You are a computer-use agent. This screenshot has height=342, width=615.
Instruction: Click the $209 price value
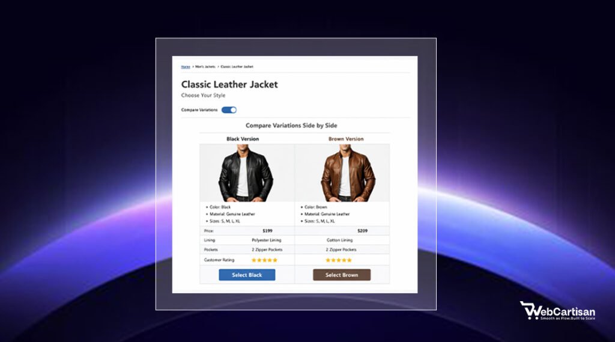[362, 231]
